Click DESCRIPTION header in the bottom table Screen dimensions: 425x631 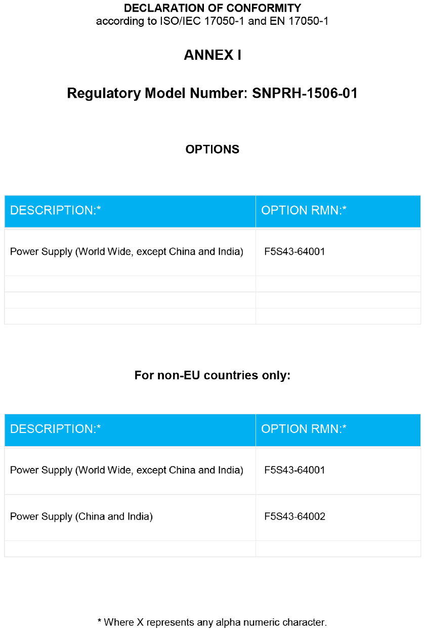(x=56, y=429)
